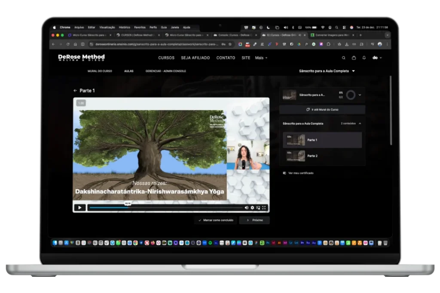The image size is (440, 293).
Task: Open the AULAS tab
Action: pyautogui.click(x=129, y=71)
